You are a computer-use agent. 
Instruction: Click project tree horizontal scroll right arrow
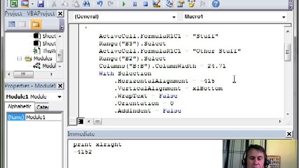51,74
